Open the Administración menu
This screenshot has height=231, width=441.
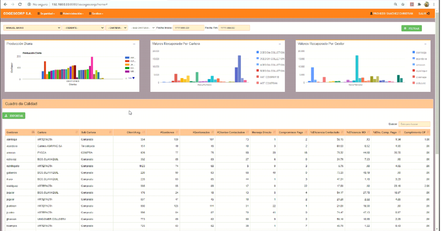point(72,13)
